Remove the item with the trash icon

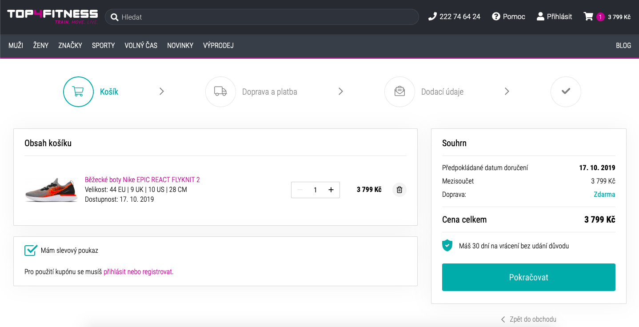click(399, 190)
